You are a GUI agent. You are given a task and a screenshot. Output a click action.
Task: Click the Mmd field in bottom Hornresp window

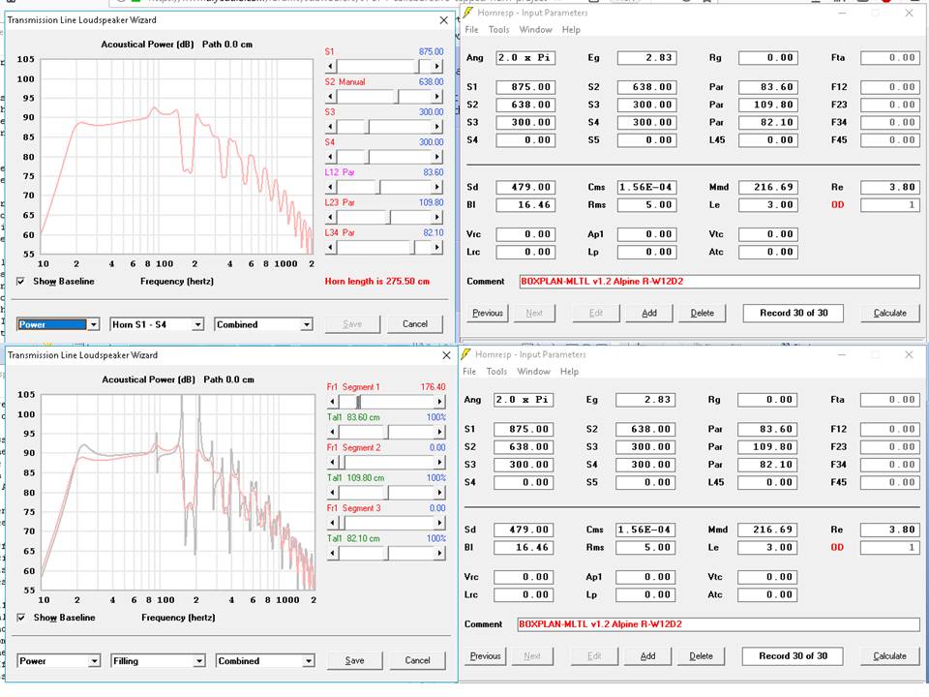point(767,530)
